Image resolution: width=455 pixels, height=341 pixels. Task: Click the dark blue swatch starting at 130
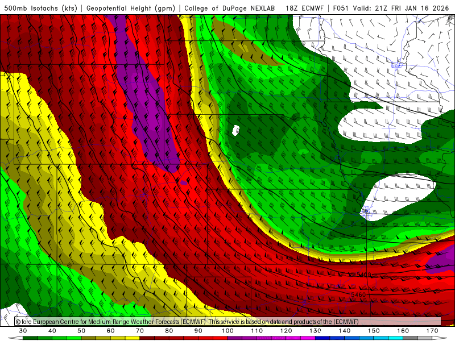click(322, 338)
